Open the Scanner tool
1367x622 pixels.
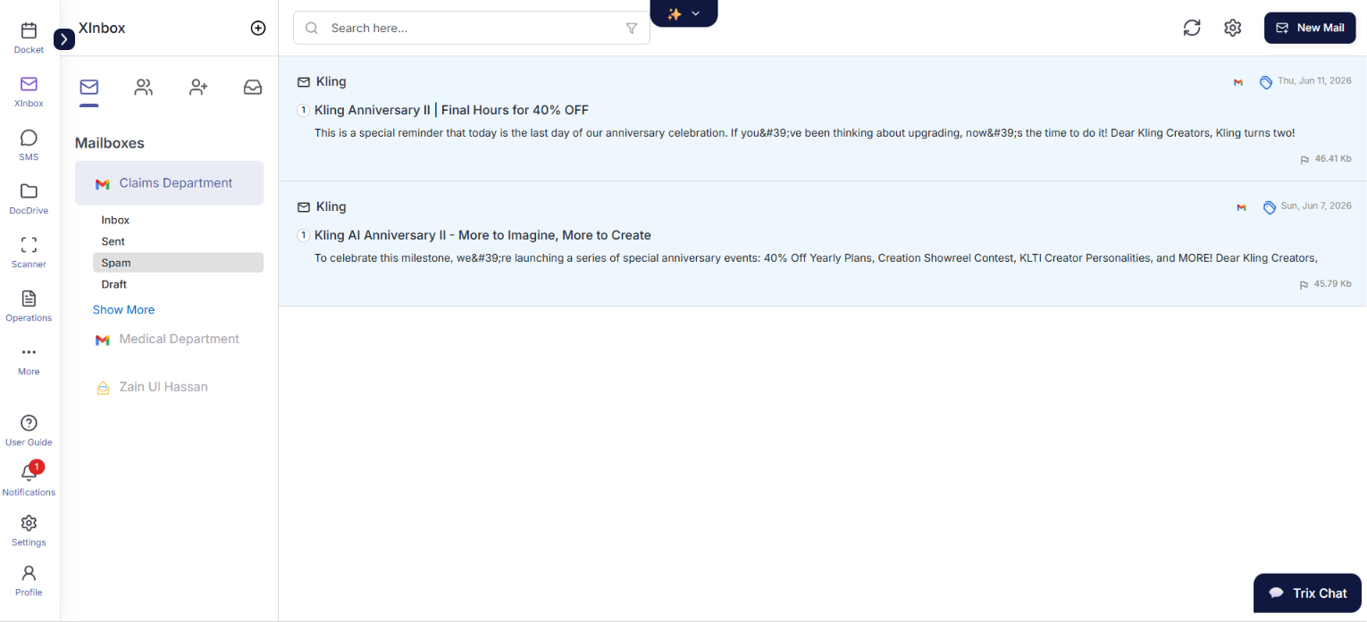click(29, 252)
